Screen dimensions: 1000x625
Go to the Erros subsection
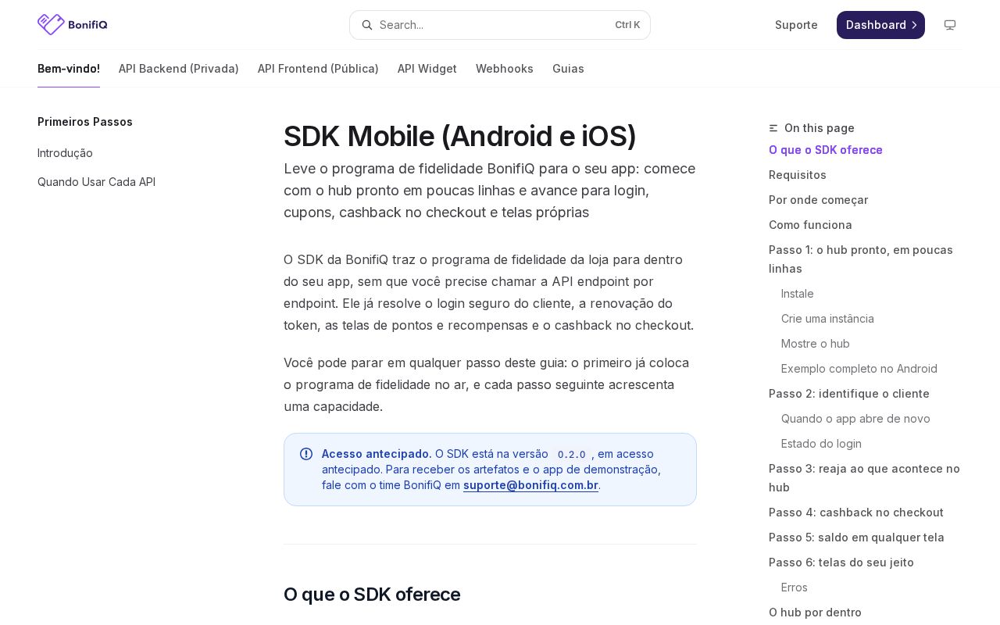point(795,587)
